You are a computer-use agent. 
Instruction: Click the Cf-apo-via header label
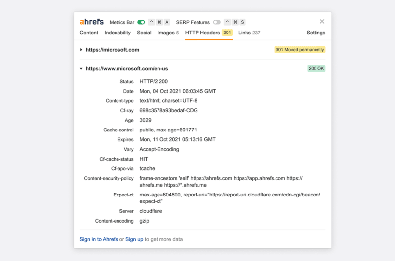[x=122, y=168]
